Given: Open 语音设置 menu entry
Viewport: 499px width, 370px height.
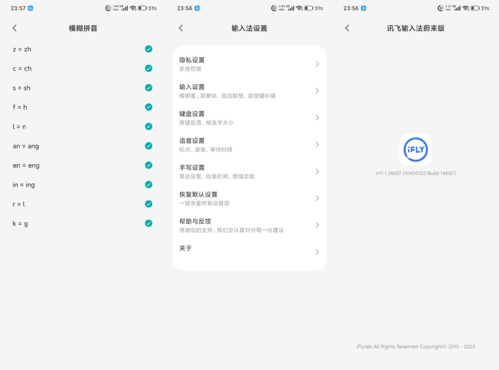Looking at the screenshot, I should tap(249, 145).
